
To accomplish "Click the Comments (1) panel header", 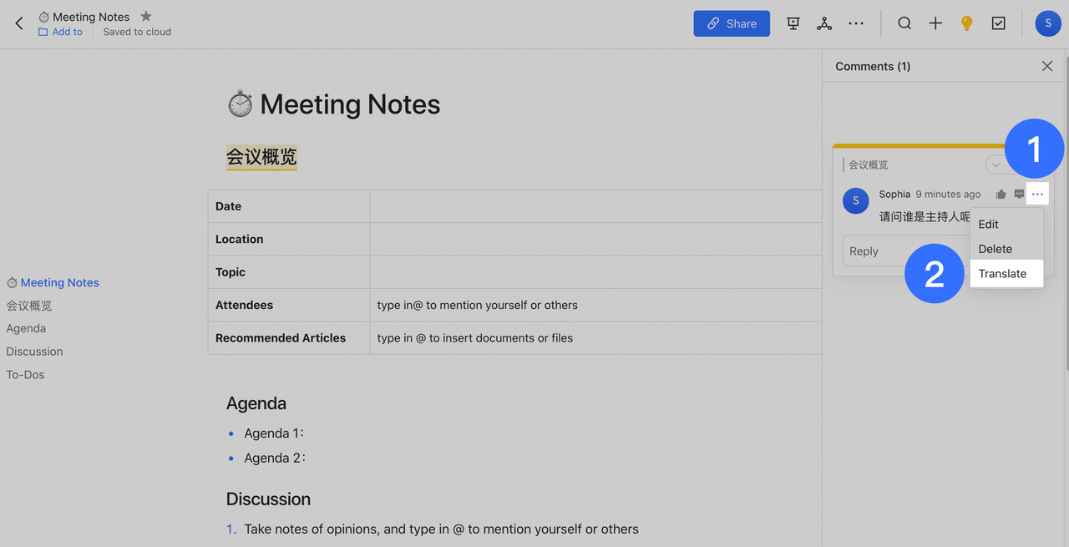I will [873, 66].
